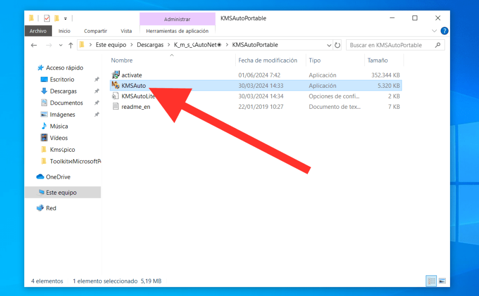Expand the address bar history dropdown

[329, 45]
